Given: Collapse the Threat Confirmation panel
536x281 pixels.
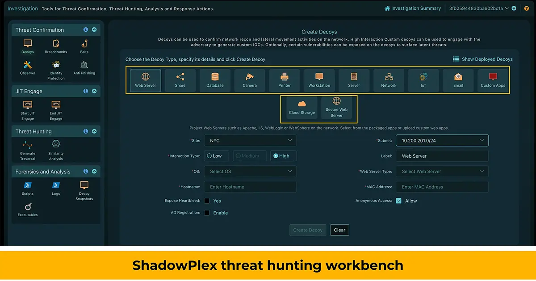Looking at the screenshot, I should point(94,30).
